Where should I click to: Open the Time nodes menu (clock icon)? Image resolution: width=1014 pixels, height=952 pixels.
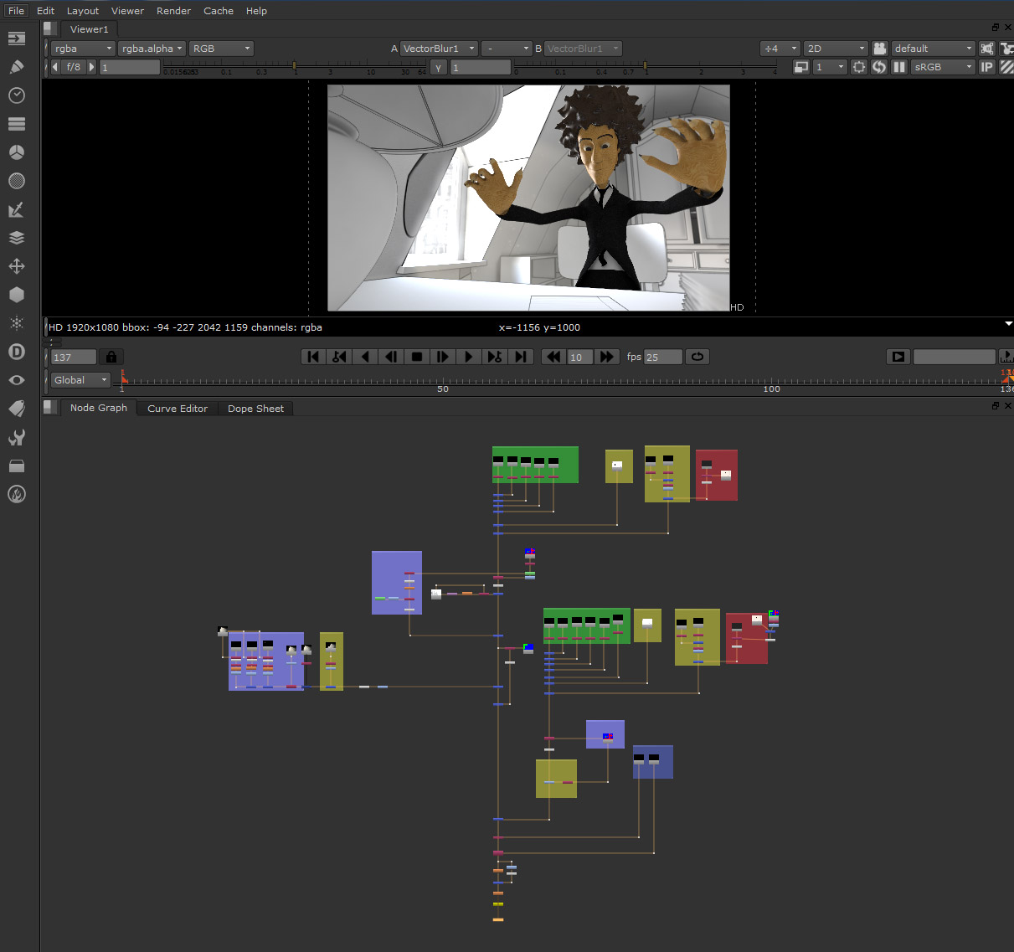(17, 95)
